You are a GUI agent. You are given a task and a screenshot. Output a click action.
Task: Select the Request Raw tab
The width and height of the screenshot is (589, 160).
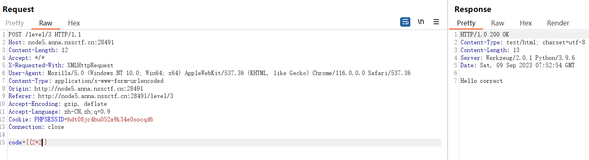pyautogui.click(x=46, y=23)
